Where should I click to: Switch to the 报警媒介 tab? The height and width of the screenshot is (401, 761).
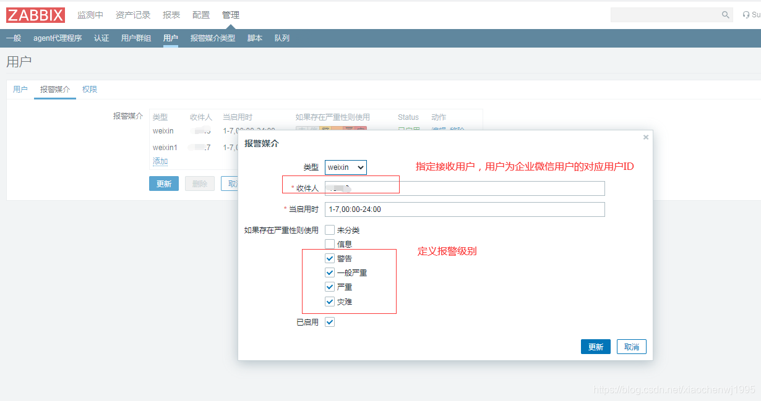click(x=55, y=90)
